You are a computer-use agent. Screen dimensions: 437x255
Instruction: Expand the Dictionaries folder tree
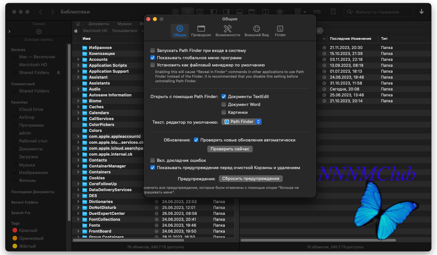[78, 202]
